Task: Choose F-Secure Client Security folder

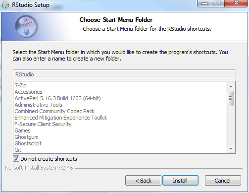Action: [43, 124]
